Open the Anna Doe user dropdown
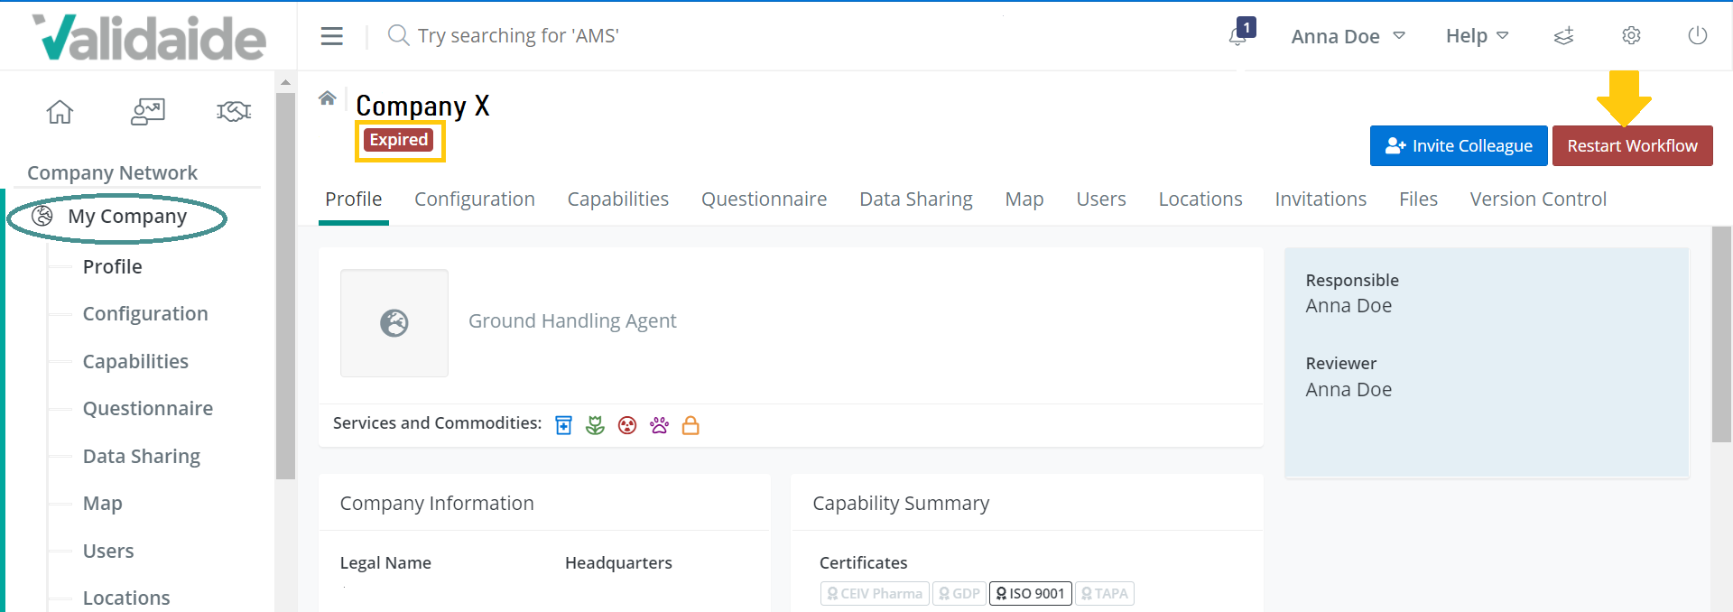Image resolution: width=1733 pixels, height=612 pixels. 1348,36
